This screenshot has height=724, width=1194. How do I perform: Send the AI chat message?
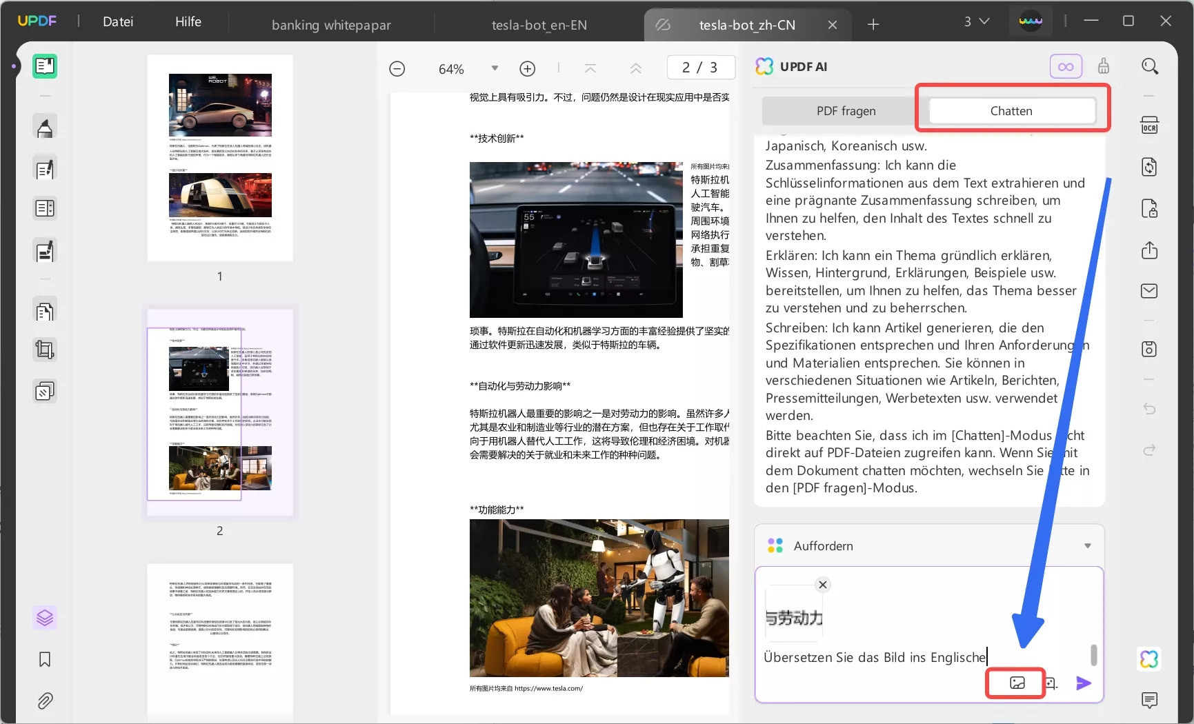pyautogui.click(x=1083, y=683)
